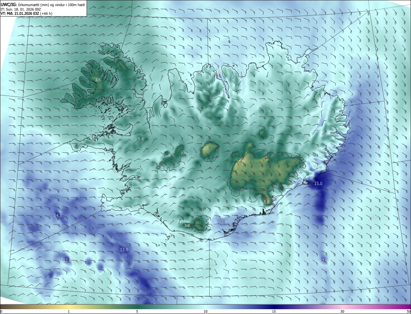The height and width of the screenshot is (314, 411).
Task: Click the 13.9 value label
Action: (x=124, y=249)
